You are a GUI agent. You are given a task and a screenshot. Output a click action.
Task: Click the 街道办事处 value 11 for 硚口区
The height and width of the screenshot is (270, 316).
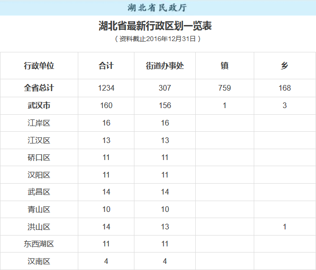tap(165, 158)
